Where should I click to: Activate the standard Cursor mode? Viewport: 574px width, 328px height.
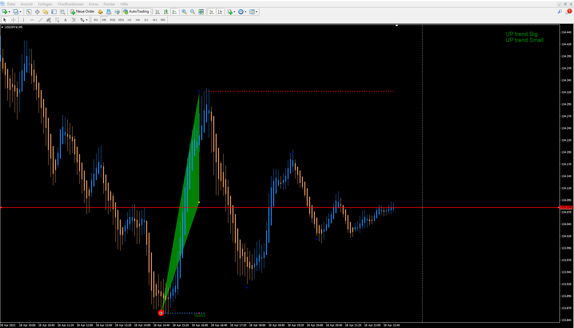click(5, 20)
